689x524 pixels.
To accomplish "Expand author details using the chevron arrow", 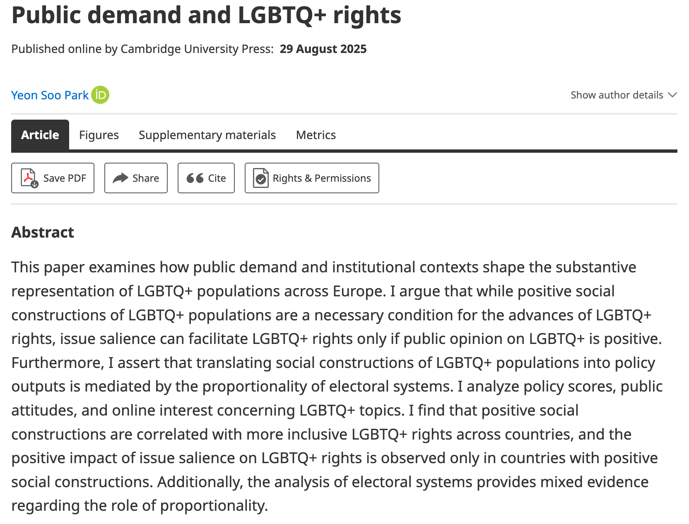I will [672, 95].
